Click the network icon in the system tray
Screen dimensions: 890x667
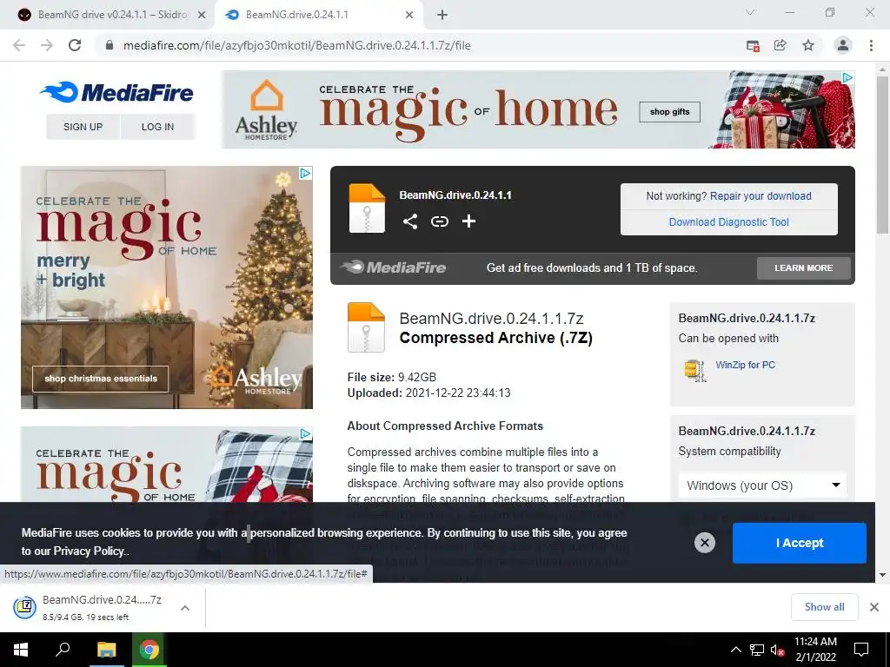click(757, 650)
